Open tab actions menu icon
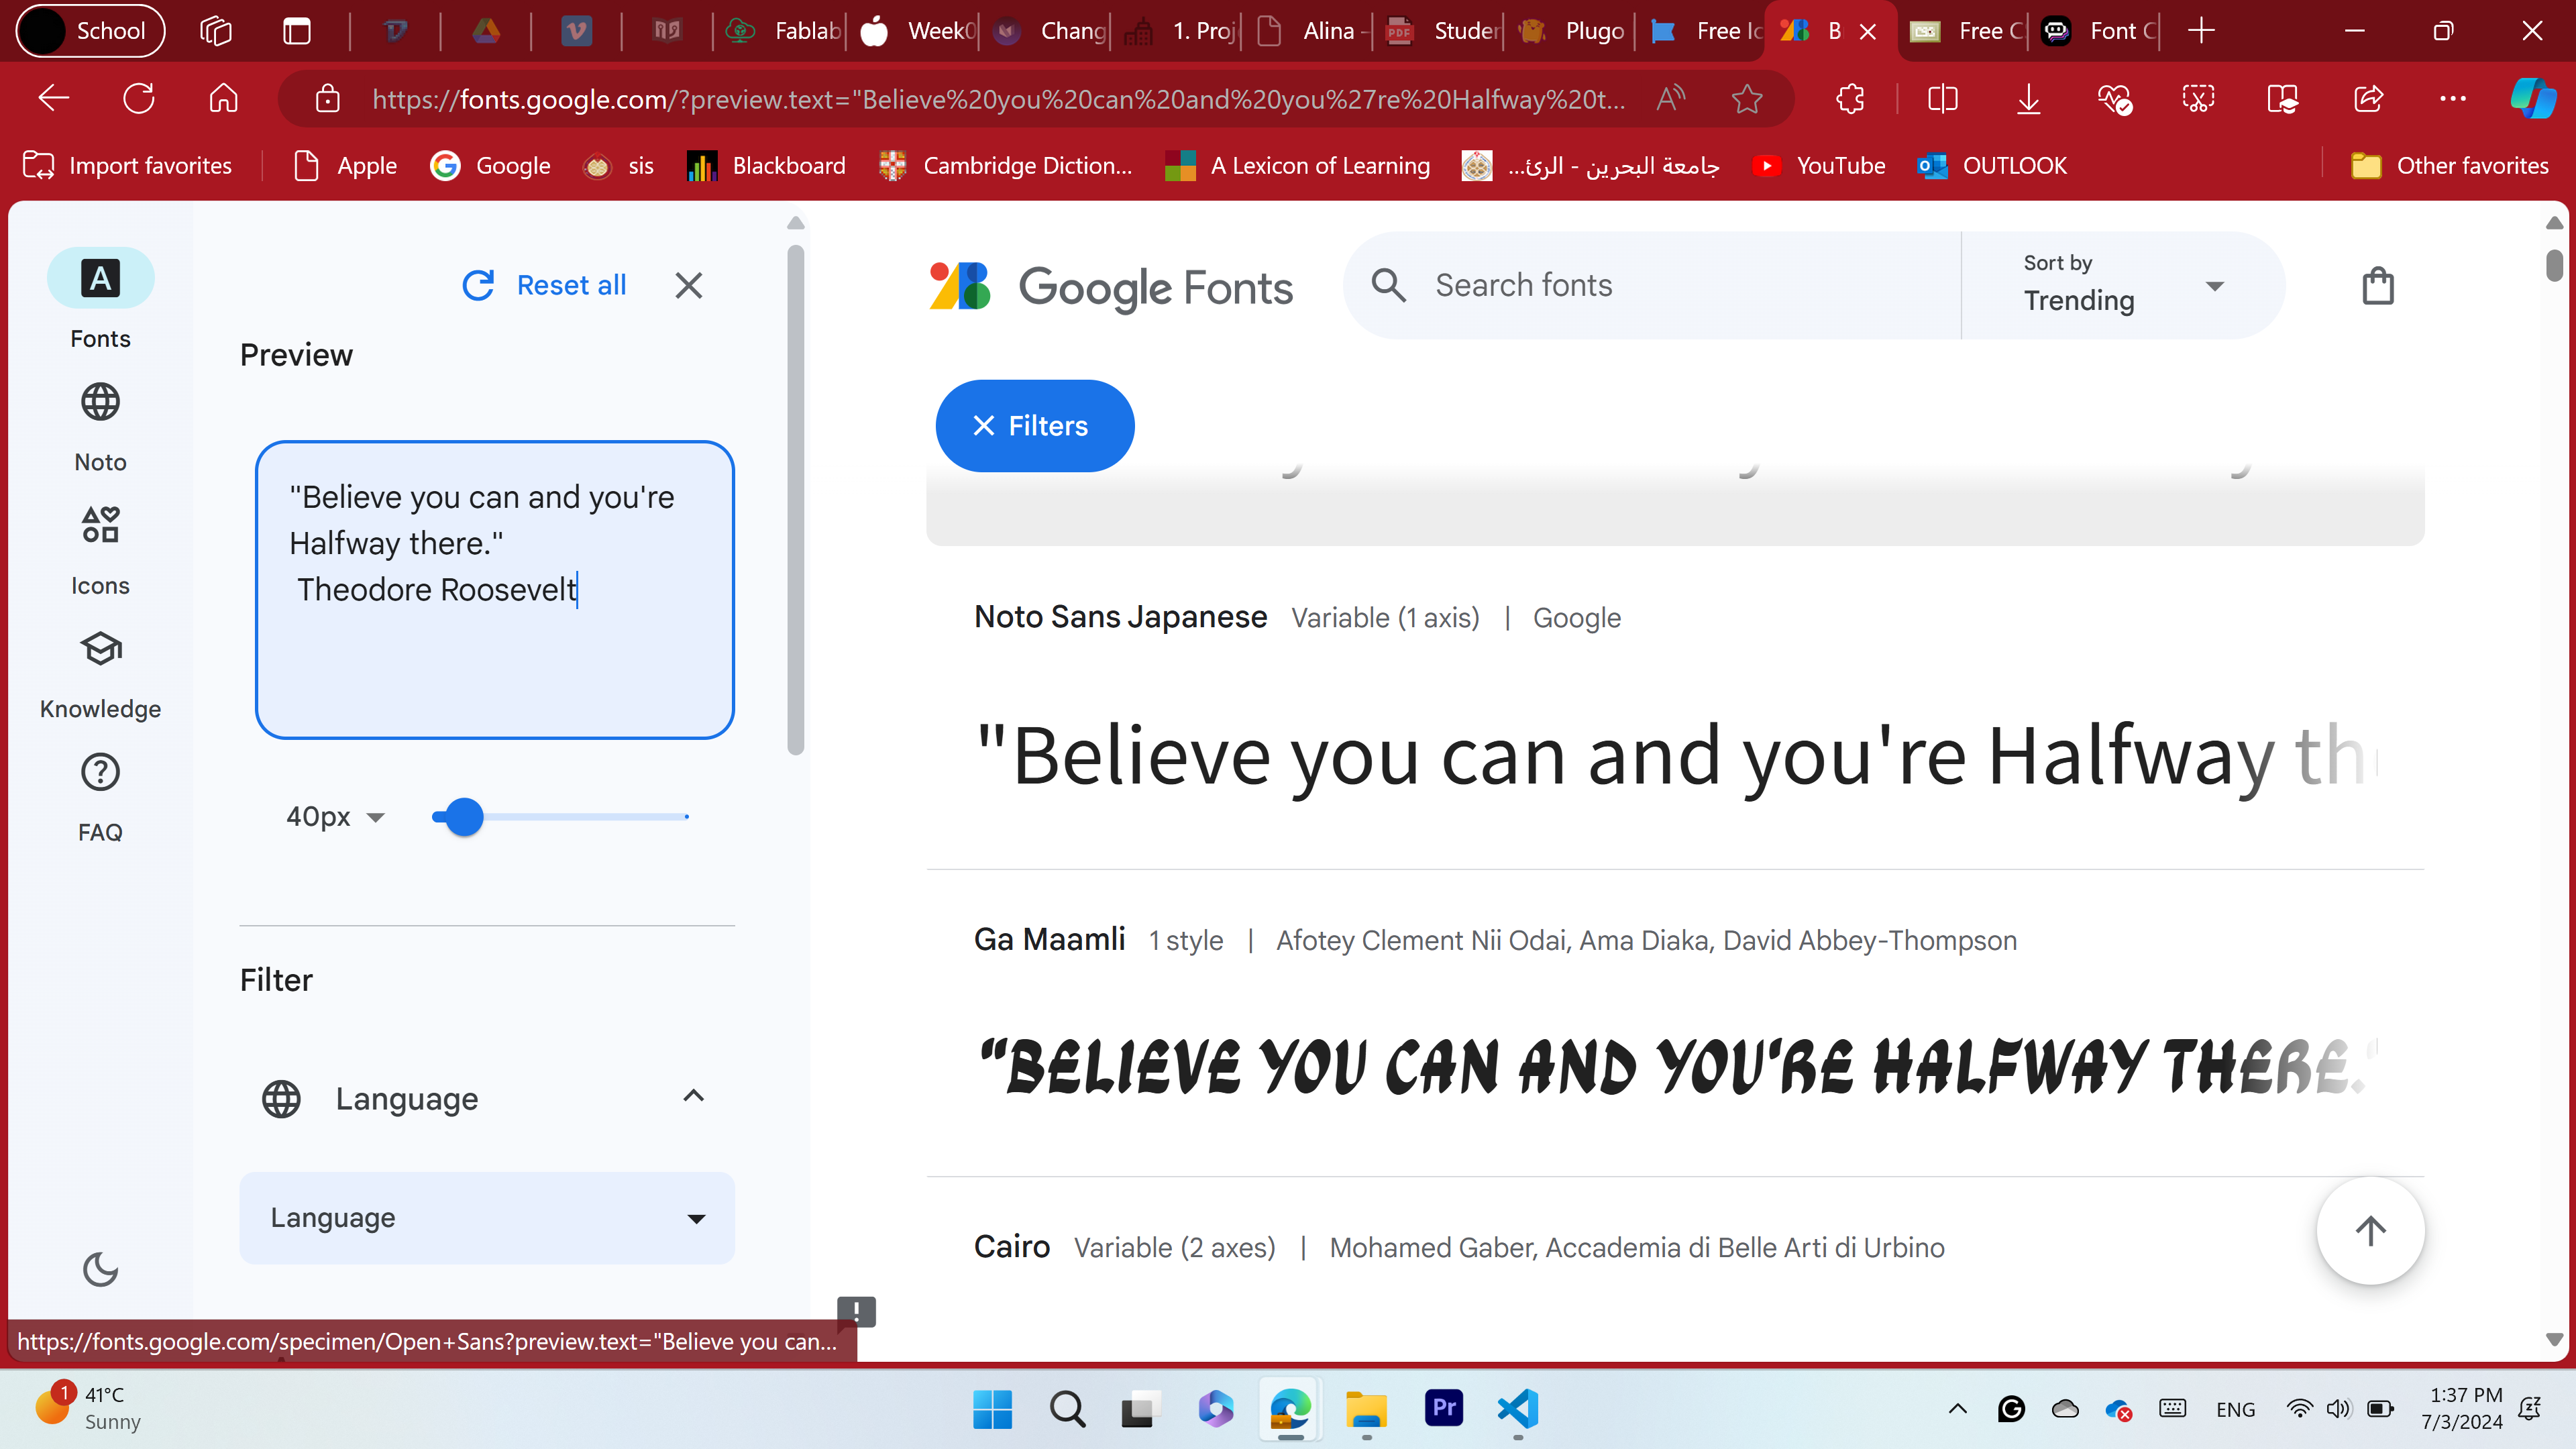Screen dimensions: 2576x1449 [297, 31]
